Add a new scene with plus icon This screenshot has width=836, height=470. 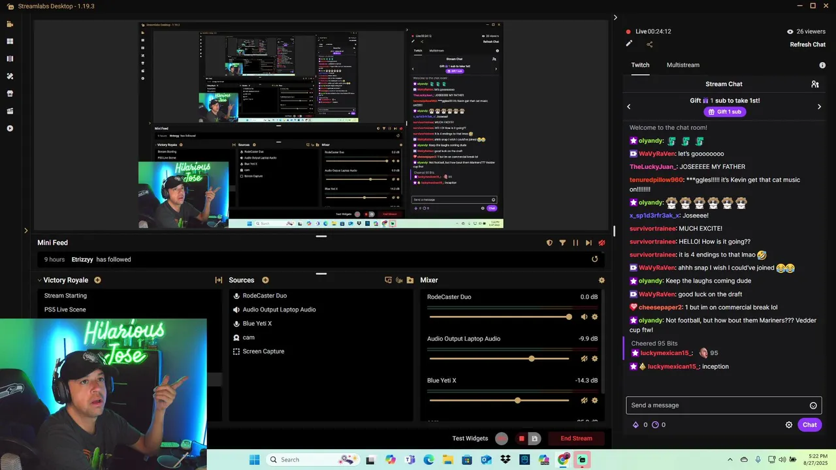tap(97, 280)
